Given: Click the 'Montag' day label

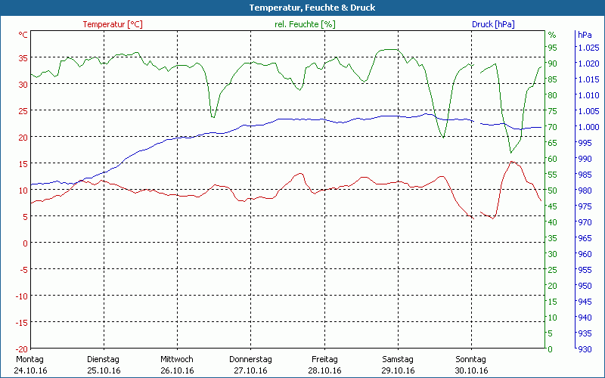Looking at the screenshot, I should 29,360.
